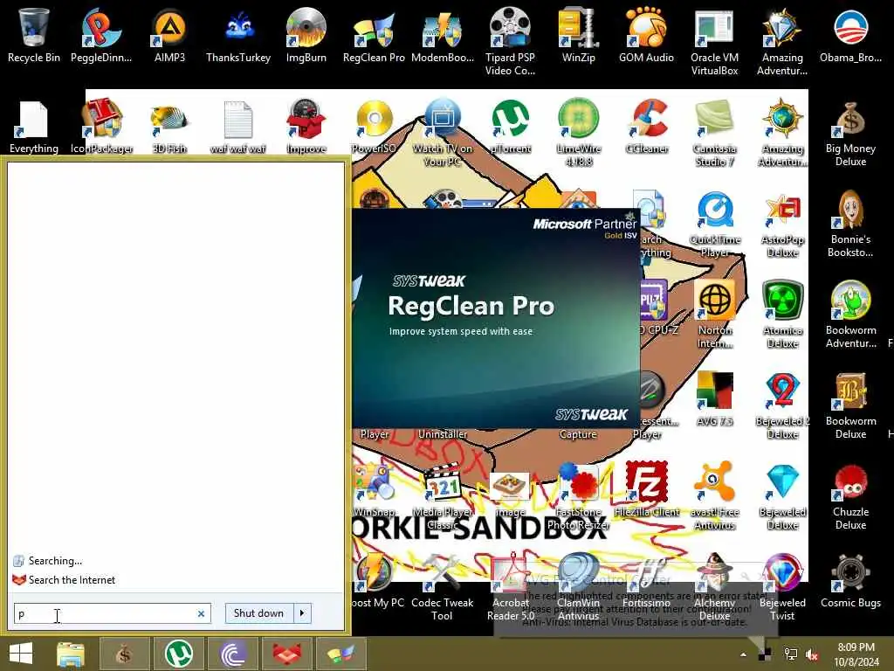Open the Media Player Classic shortcut
The width and height of the screenshot is (894, 671).
click(443, 496)
